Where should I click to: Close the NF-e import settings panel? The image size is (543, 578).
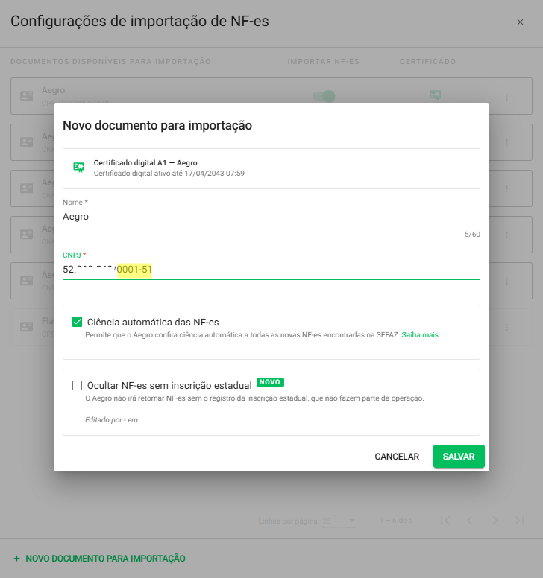tap(520, 22)
